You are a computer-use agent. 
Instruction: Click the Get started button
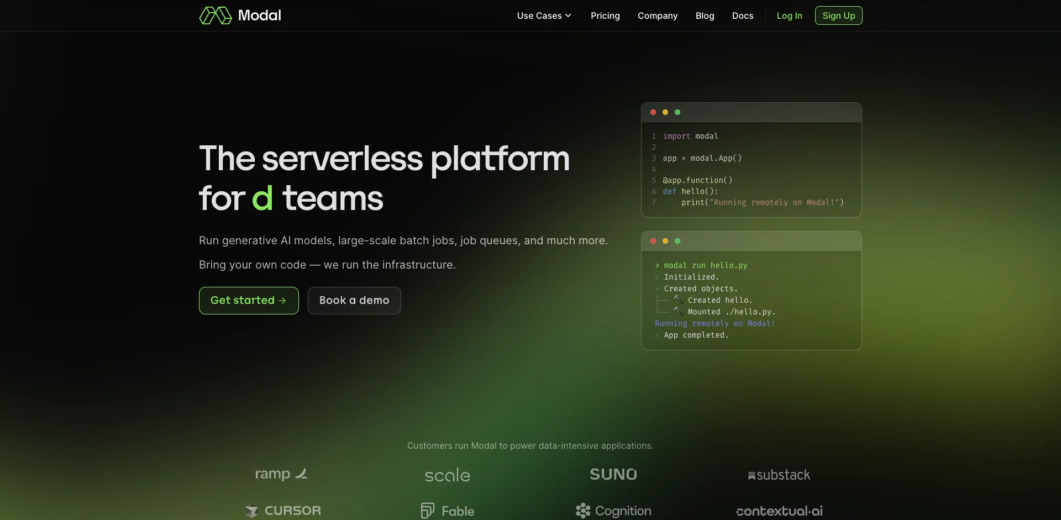coord(249,301)
